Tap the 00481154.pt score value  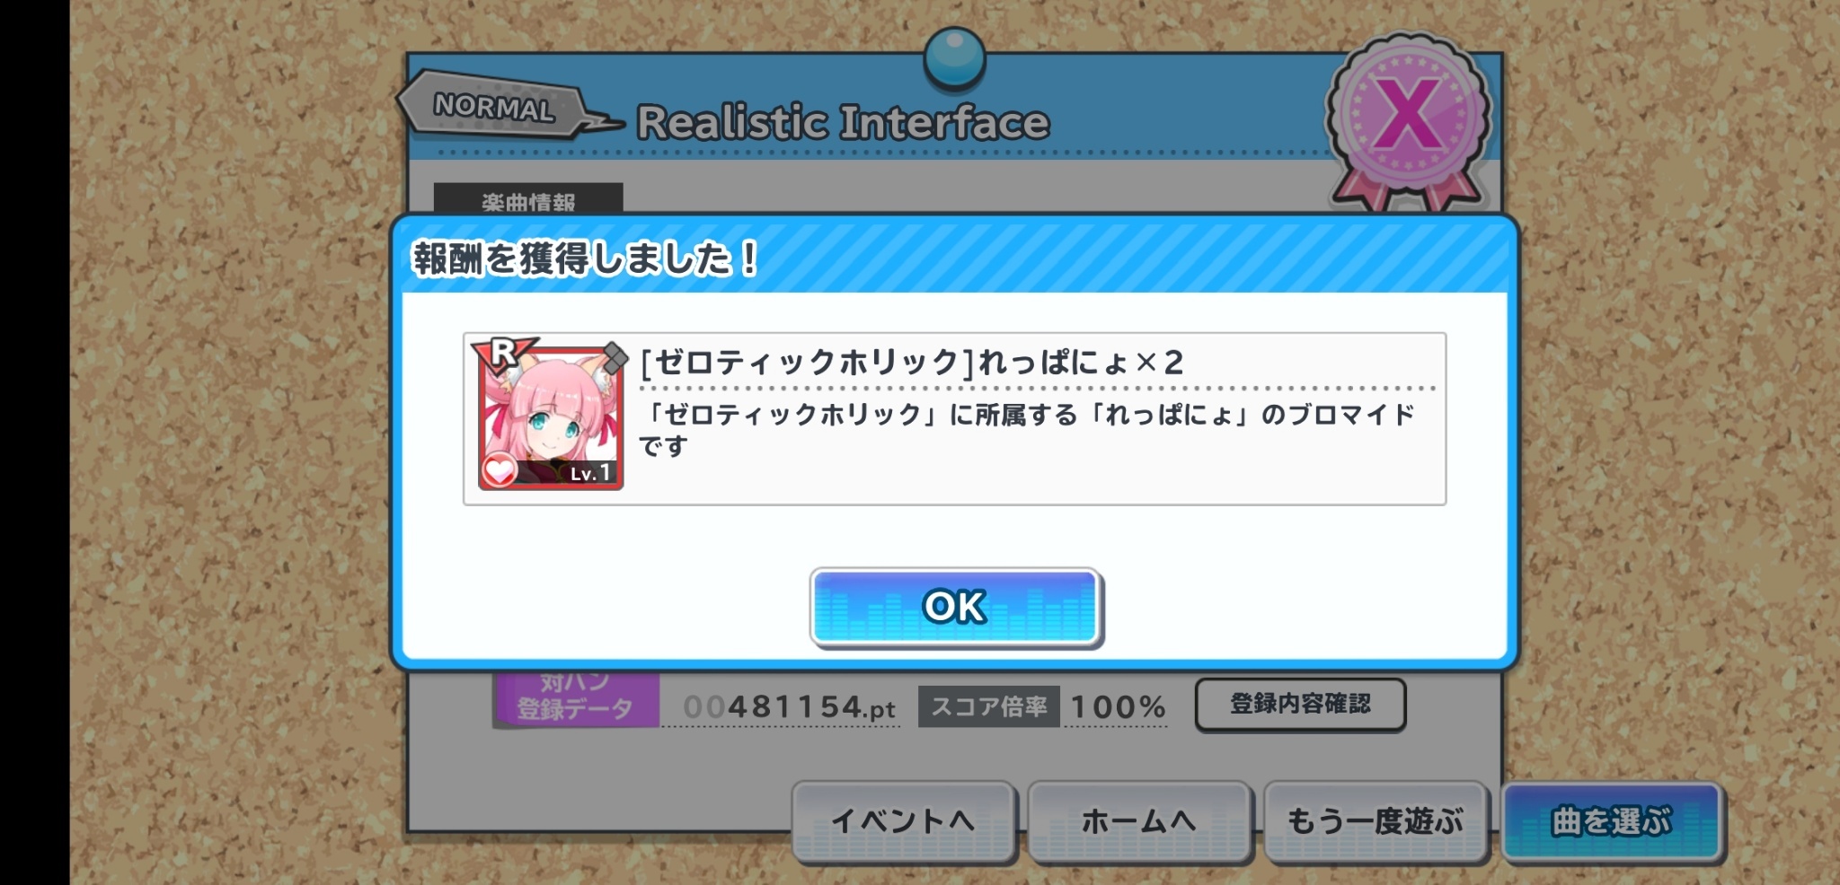point(789,707)
